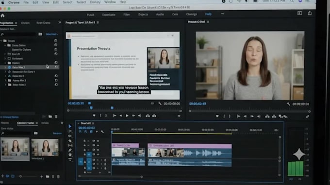Select the Slip tool
This screenshot has width=330, height=185.
(x=70, y=145)
